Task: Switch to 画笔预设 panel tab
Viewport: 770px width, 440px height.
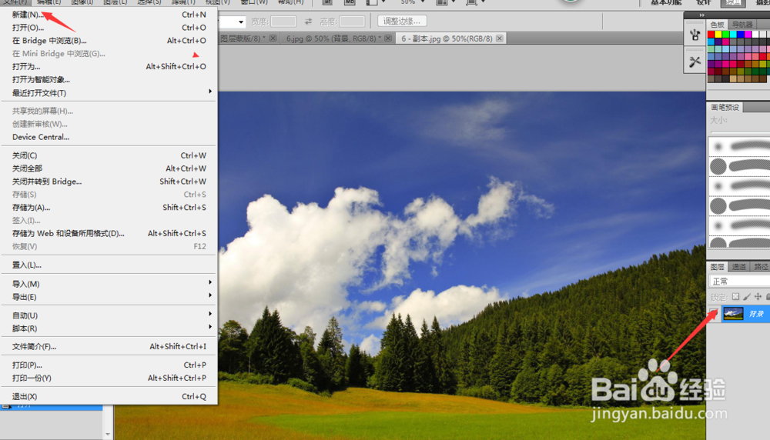Action: (x=725, y=108)
